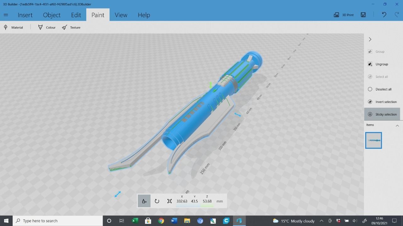Open the battery status icon
The width and height of the screenshot is (403, 226).
coord(347,221)
